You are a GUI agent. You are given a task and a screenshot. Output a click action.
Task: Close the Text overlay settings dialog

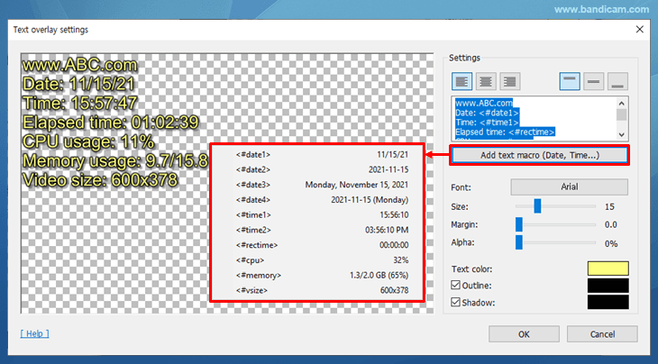[x=640, y=30]
